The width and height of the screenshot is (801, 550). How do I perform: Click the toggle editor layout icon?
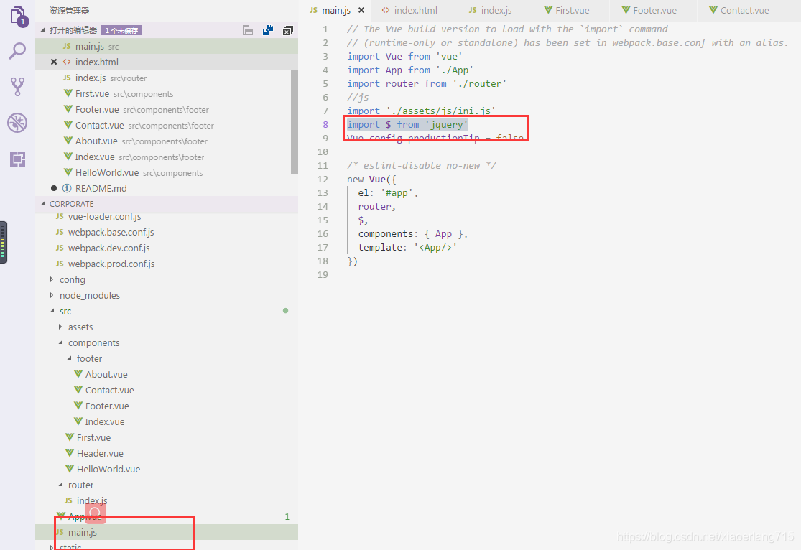[x=248, y=31]
